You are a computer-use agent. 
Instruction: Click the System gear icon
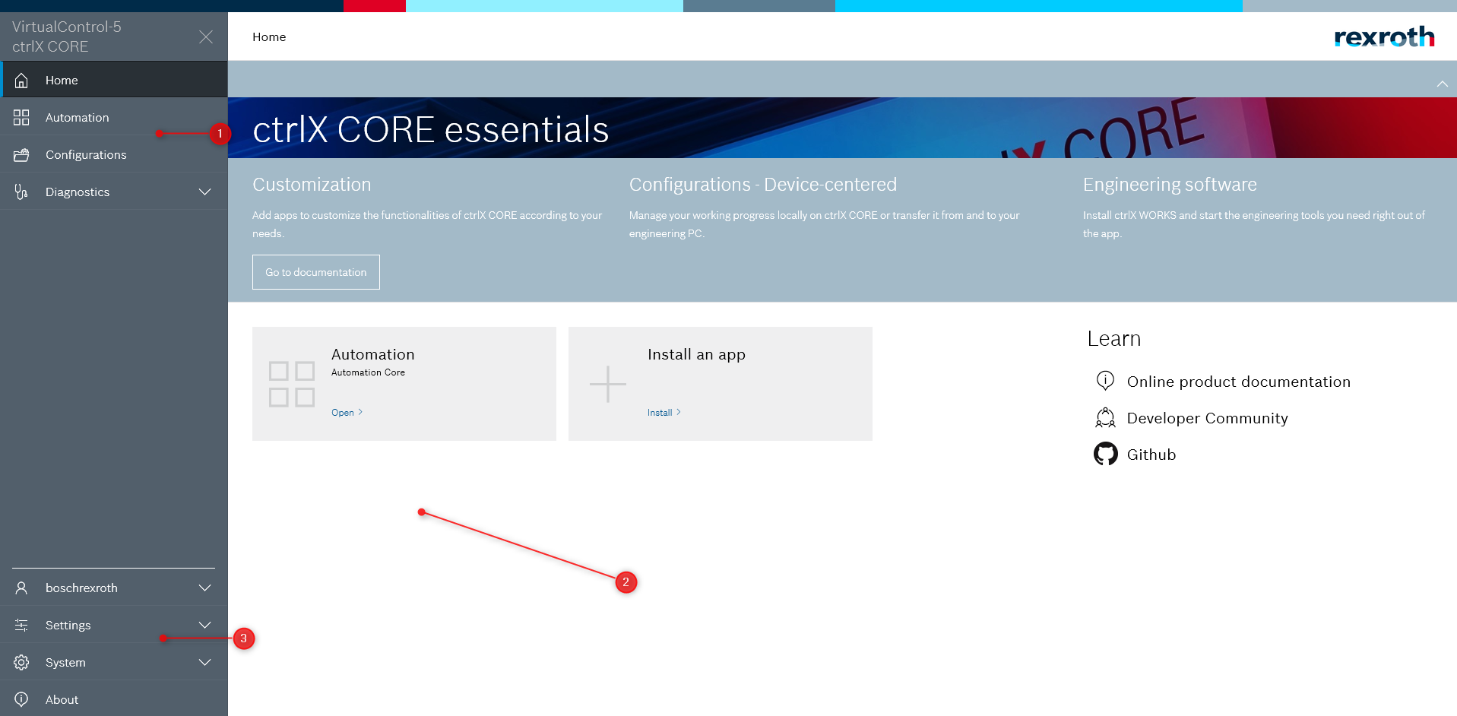pyautogui.click(x=21, y=663)
